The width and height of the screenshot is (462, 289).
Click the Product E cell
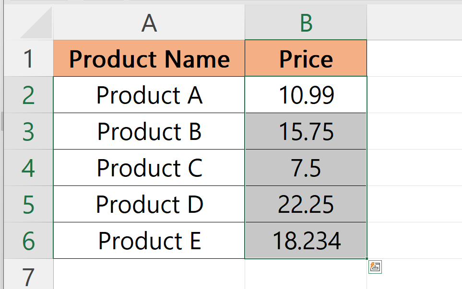coord(148,240)
